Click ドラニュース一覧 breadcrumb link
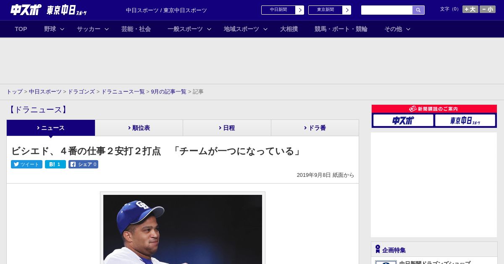 pos(123,92)
